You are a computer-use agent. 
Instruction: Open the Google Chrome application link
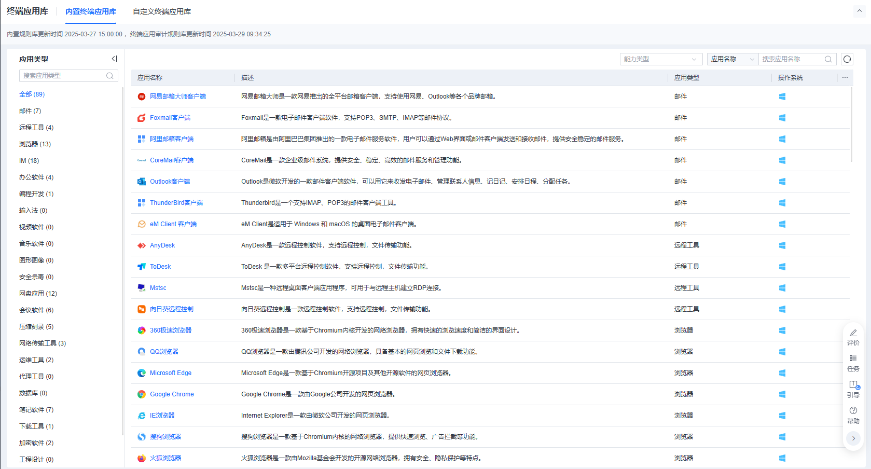pos(172,394)
